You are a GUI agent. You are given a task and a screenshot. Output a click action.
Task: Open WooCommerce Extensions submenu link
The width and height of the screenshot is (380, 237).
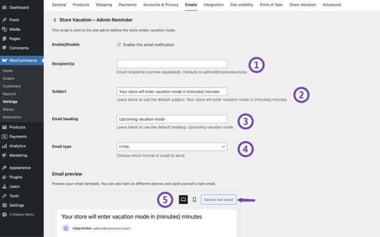[x=12, y=117]
